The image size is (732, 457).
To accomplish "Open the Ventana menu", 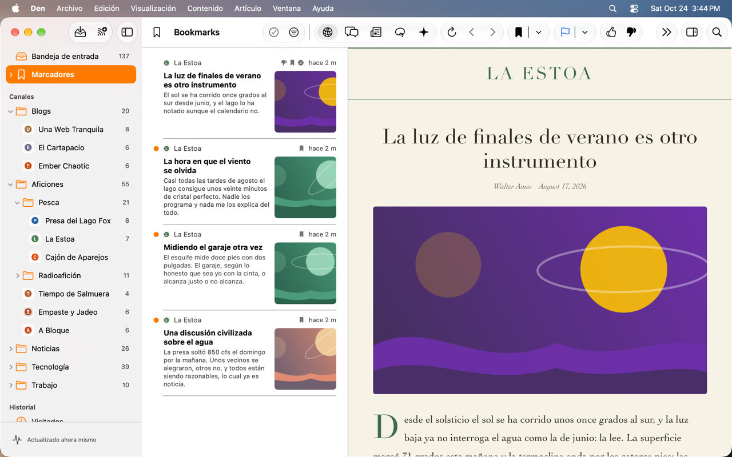I will [x=287, y=9].
